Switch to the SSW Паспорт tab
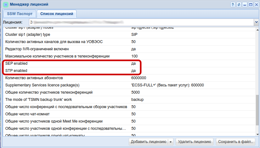The height and width of the screenshot is (148, 260). coord(20,14)
